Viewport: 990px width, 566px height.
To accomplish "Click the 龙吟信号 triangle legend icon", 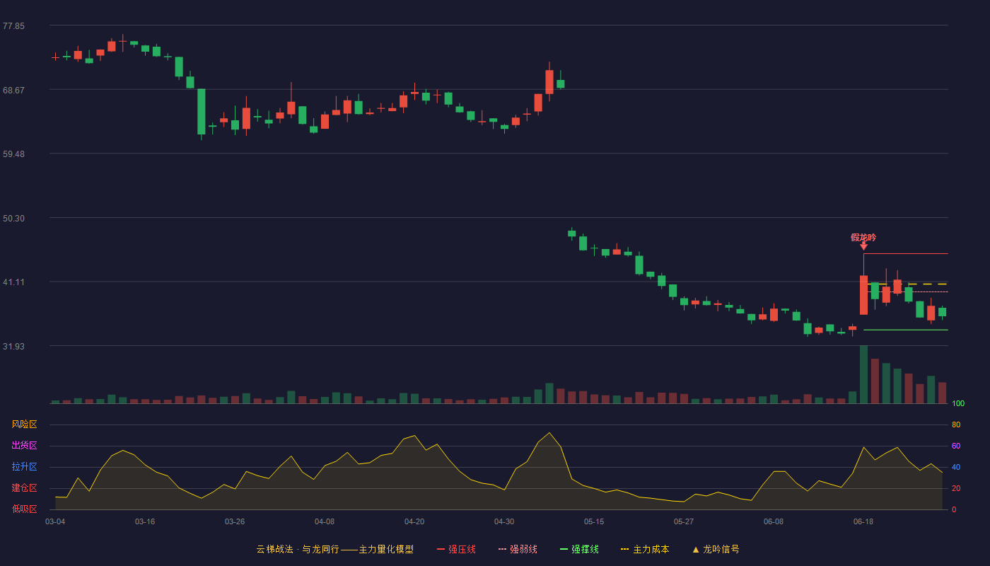I will [x=696, y=550].
